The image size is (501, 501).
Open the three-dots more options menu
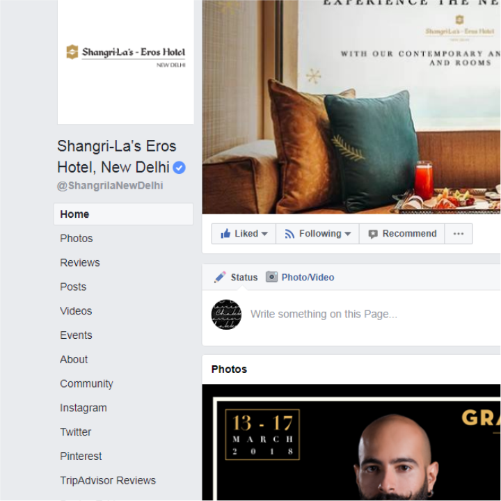click(459, 234)
